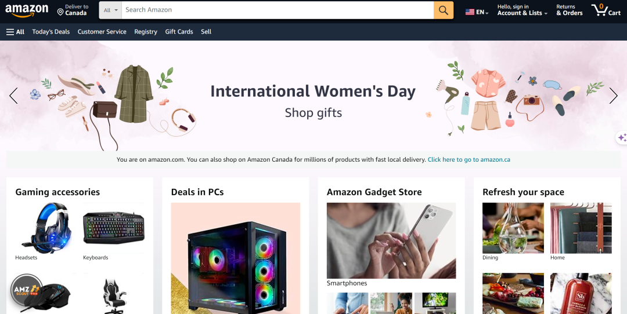Image resolution: width=627 pixels, height=314 pixels.
Task: Open the All hamburger menu
Action: [x=15, y=32]
